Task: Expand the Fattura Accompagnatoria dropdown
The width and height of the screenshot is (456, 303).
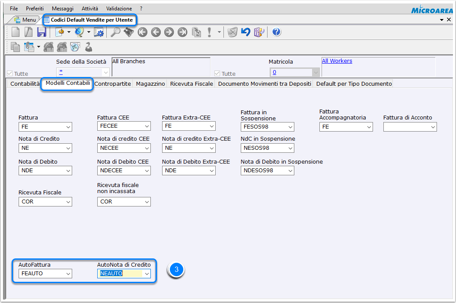Action: click(x=369, y=127)
